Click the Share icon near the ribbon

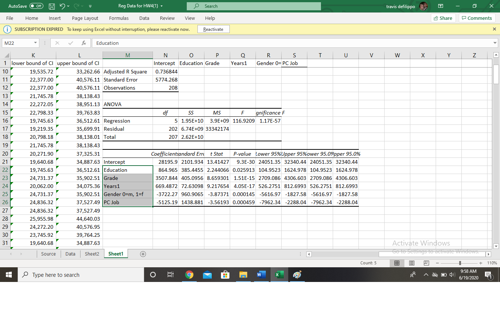[x=443, y=18]
